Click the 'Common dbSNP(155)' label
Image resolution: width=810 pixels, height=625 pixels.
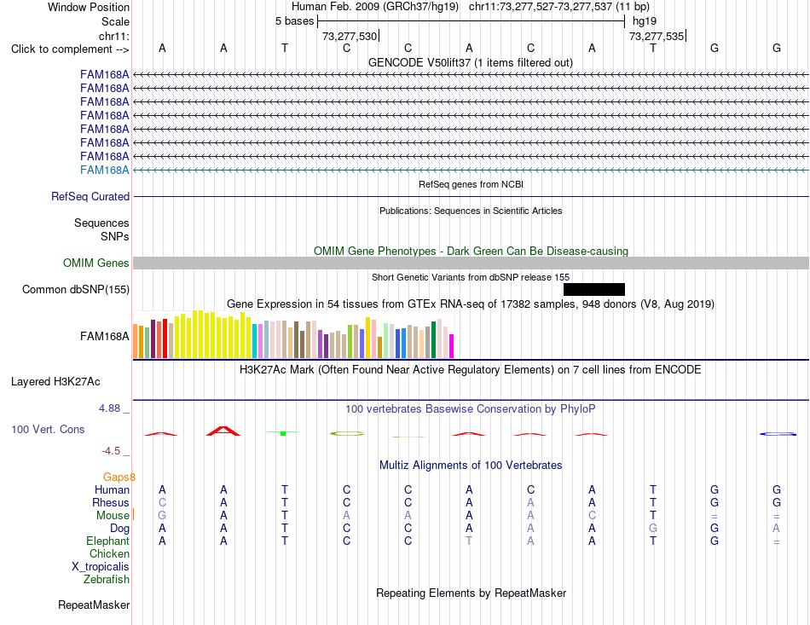point(75,289)
